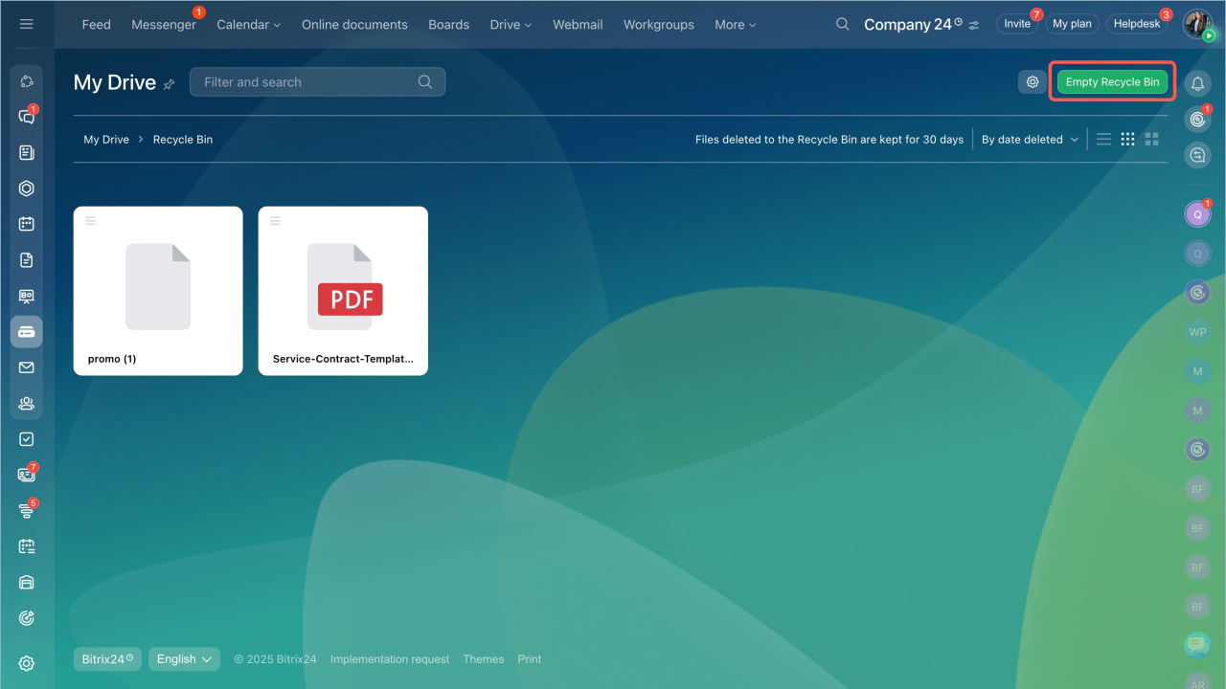Open the calendar icon in left sidebar
1226x689 pixels.
pyautogui.click(x=27, y=224)
